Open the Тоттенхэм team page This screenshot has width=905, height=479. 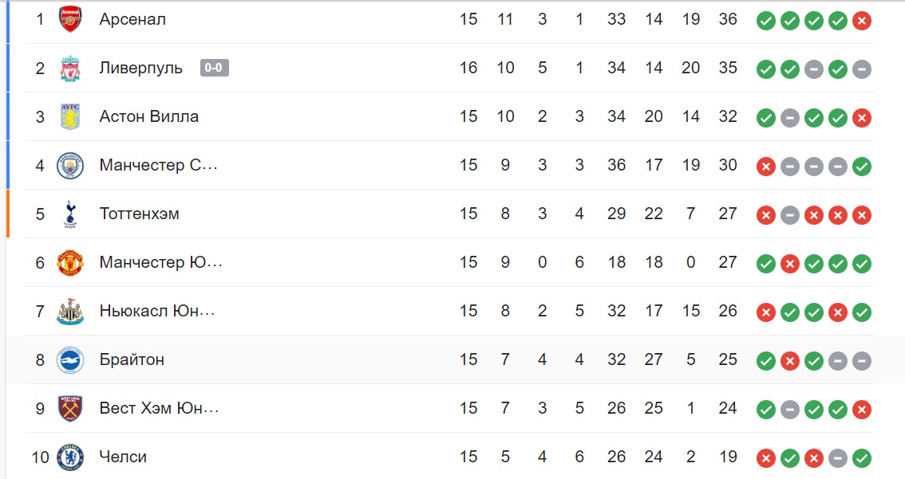tap(139, 214)
